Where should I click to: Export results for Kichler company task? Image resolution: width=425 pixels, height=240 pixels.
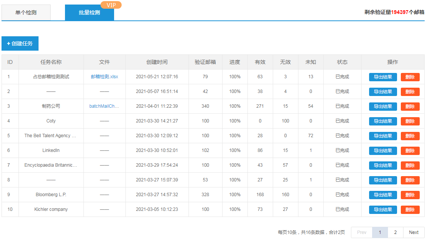pyautogui.click(x=383, y=210)
